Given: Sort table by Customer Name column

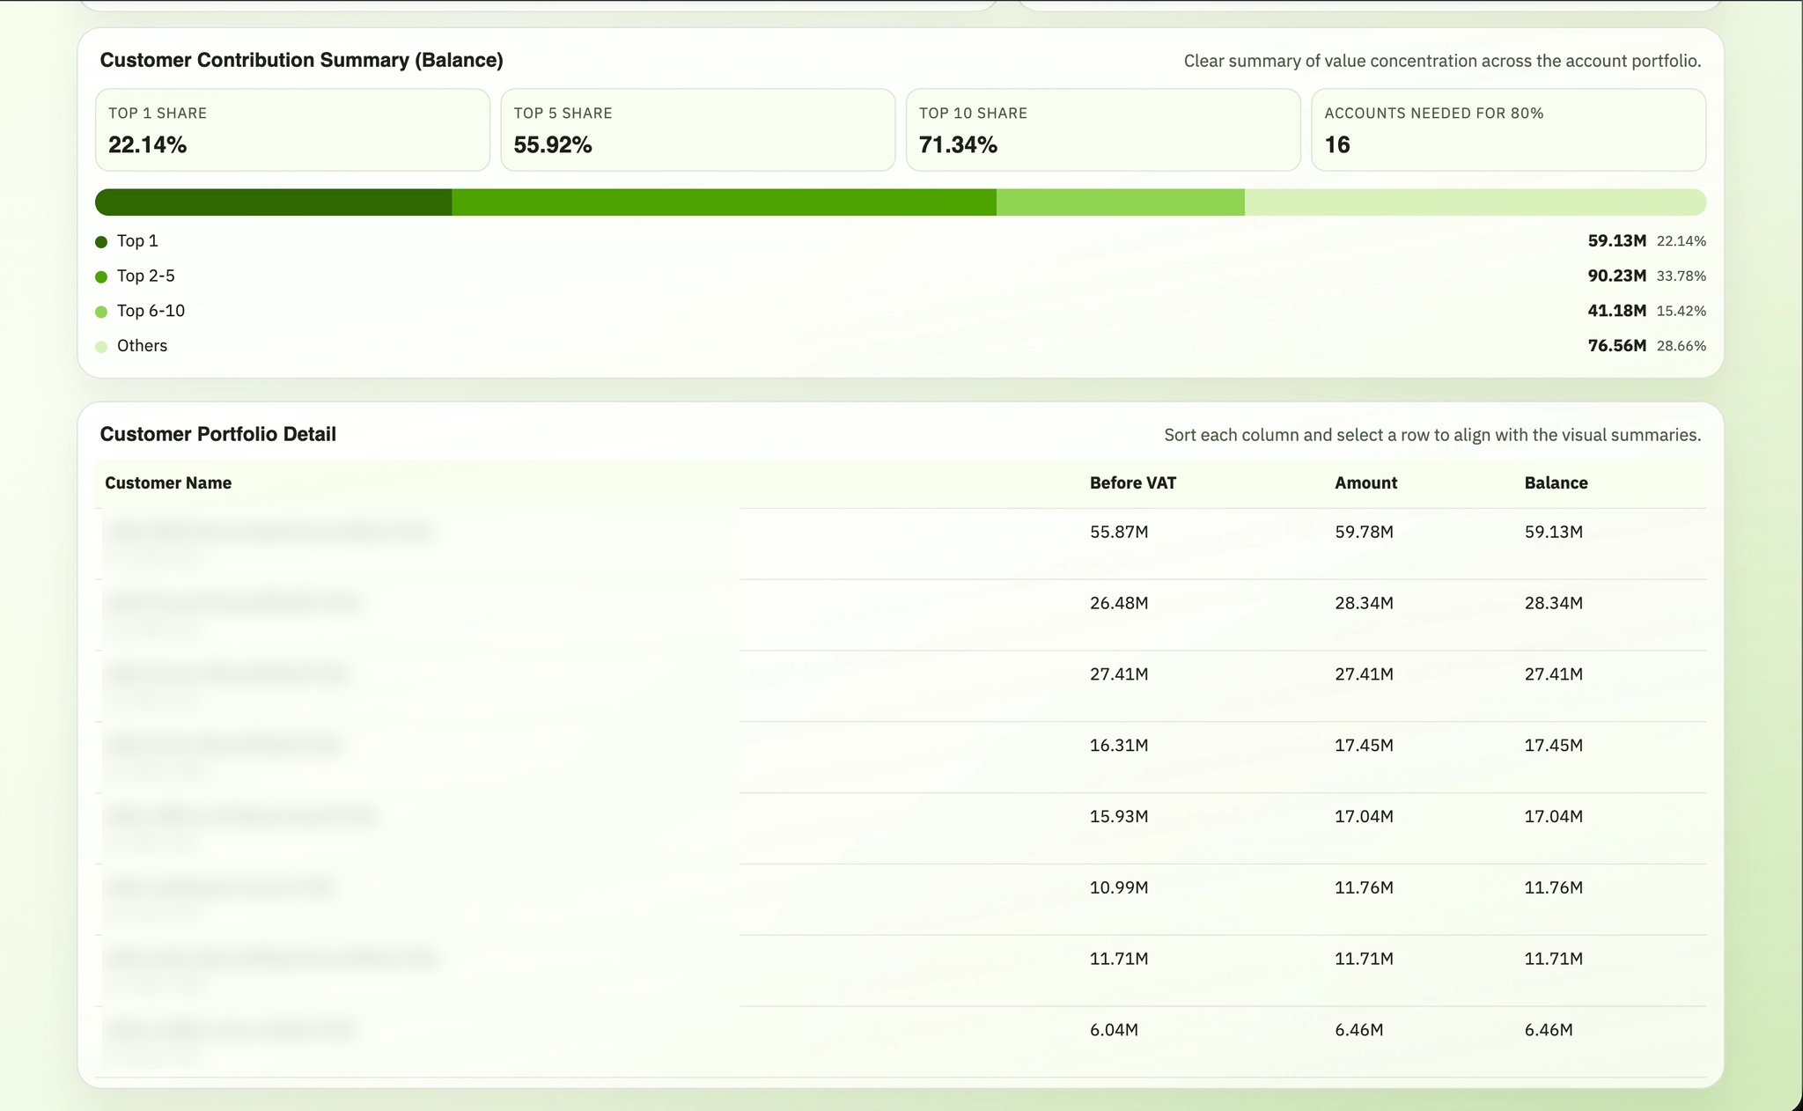Looking at the screenshot, I should (x=168, y=483).
